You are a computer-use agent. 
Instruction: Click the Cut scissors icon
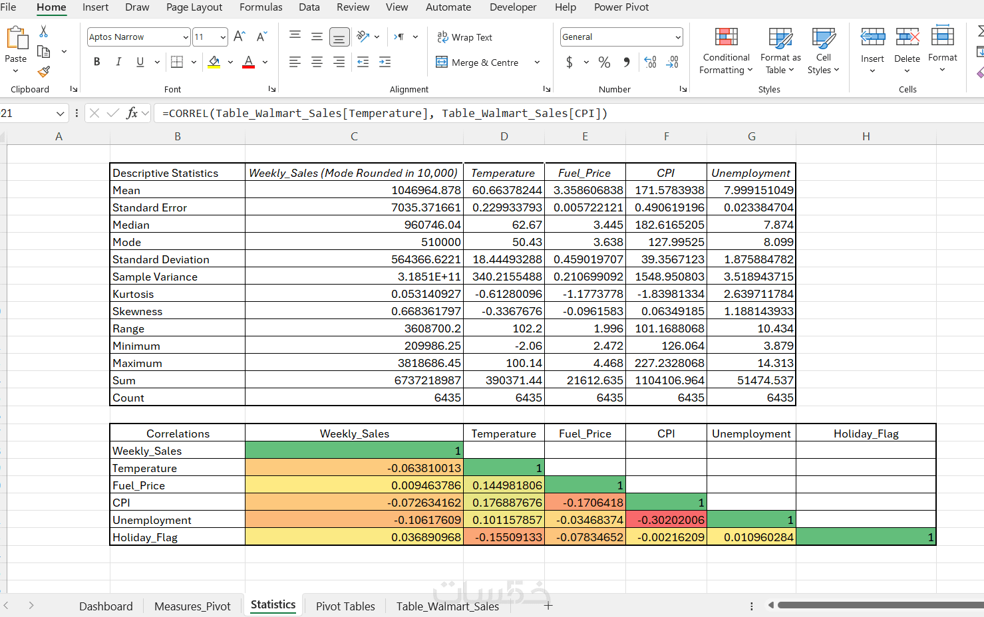(x=44, y=31)
